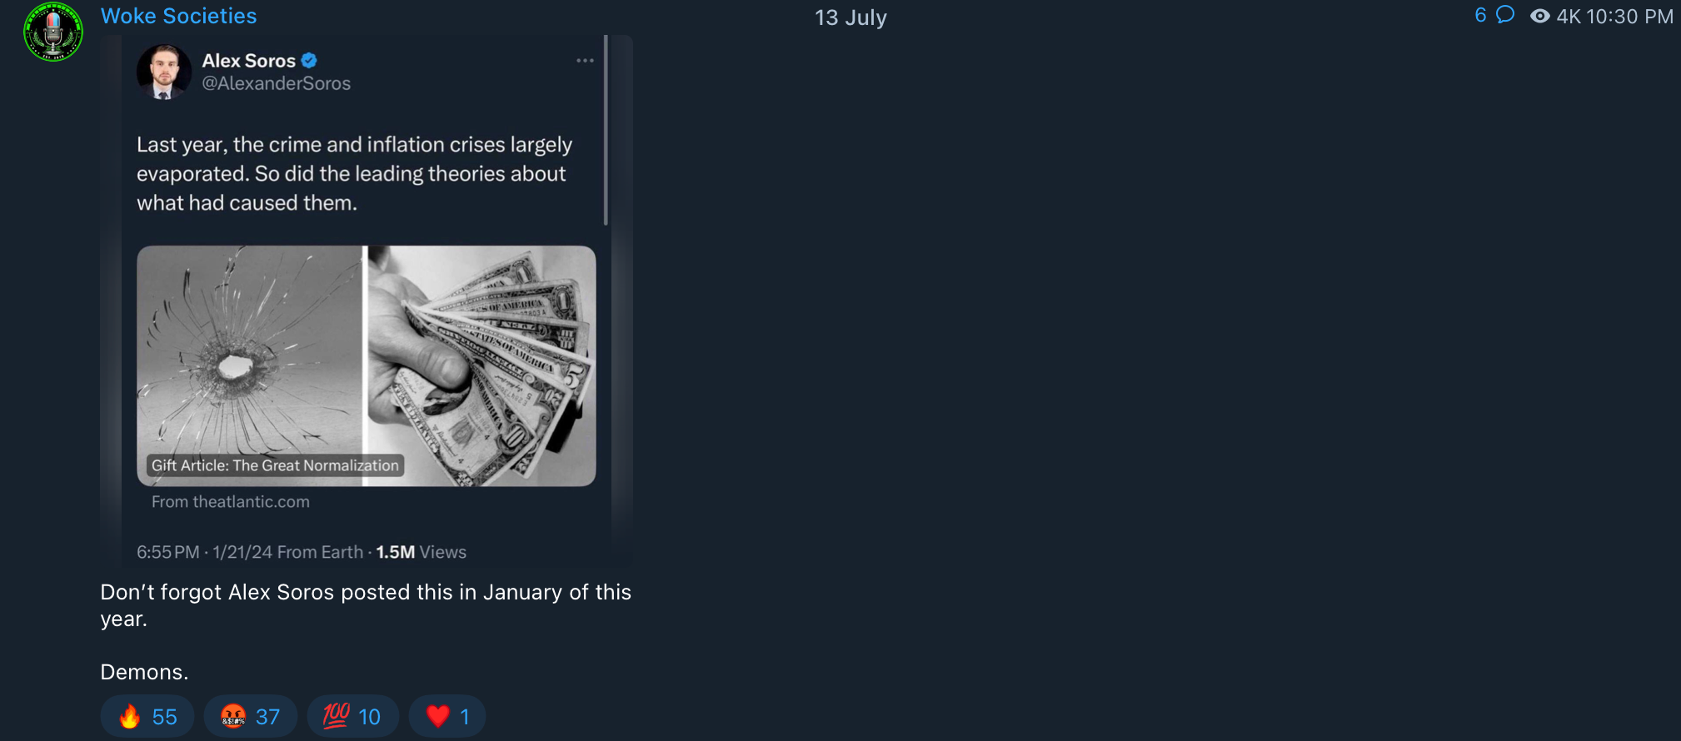Click the blue verified badge
The width and height of the screenshot is (1681, 741).
[x=309, y=61]
